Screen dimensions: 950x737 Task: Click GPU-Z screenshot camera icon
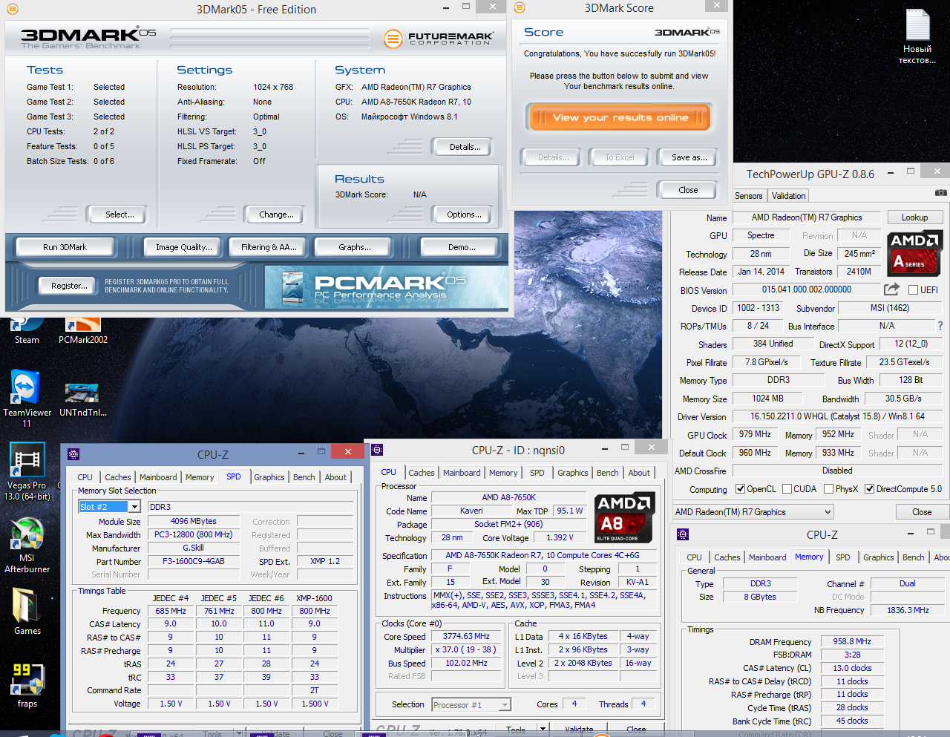pos(940,193)
